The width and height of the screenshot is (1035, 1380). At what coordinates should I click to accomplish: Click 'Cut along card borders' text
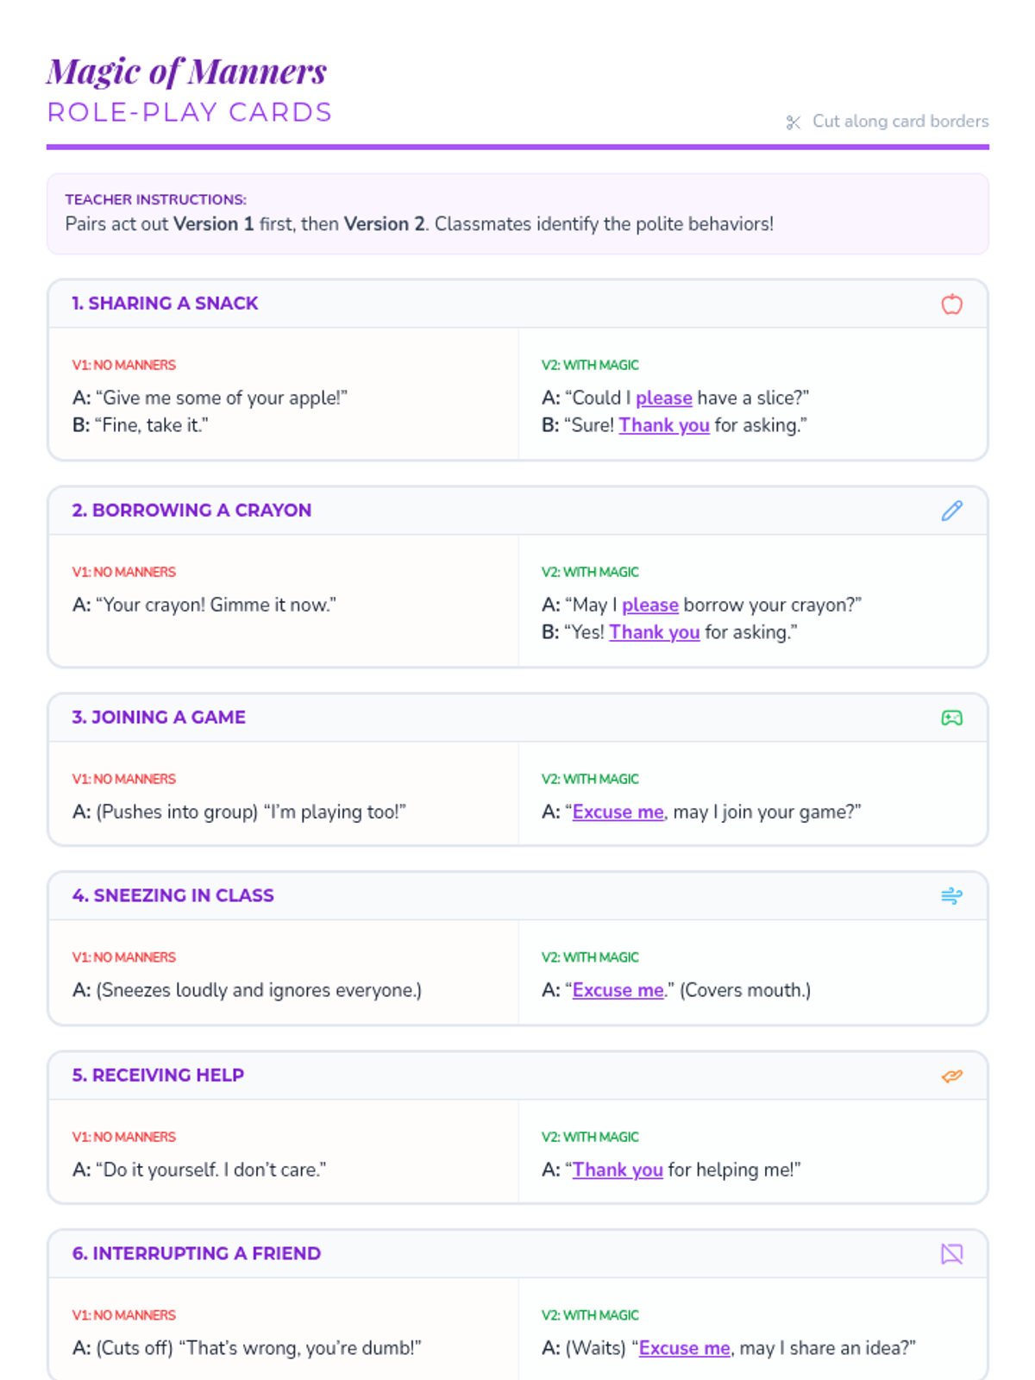click(x=900, y=122)
